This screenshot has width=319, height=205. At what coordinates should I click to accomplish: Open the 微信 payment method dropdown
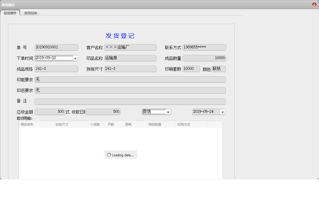point(168,112)
